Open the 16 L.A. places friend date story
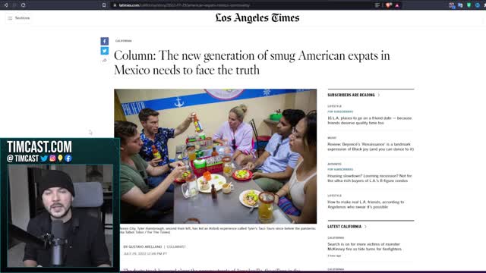The width and height of the screenshot is (486, 273). point(370,121)
